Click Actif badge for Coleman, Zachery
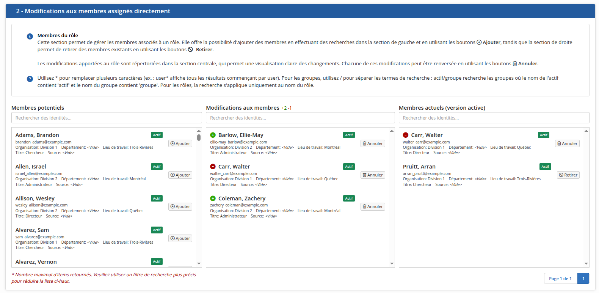599x293 pixels. click(349, 198)
